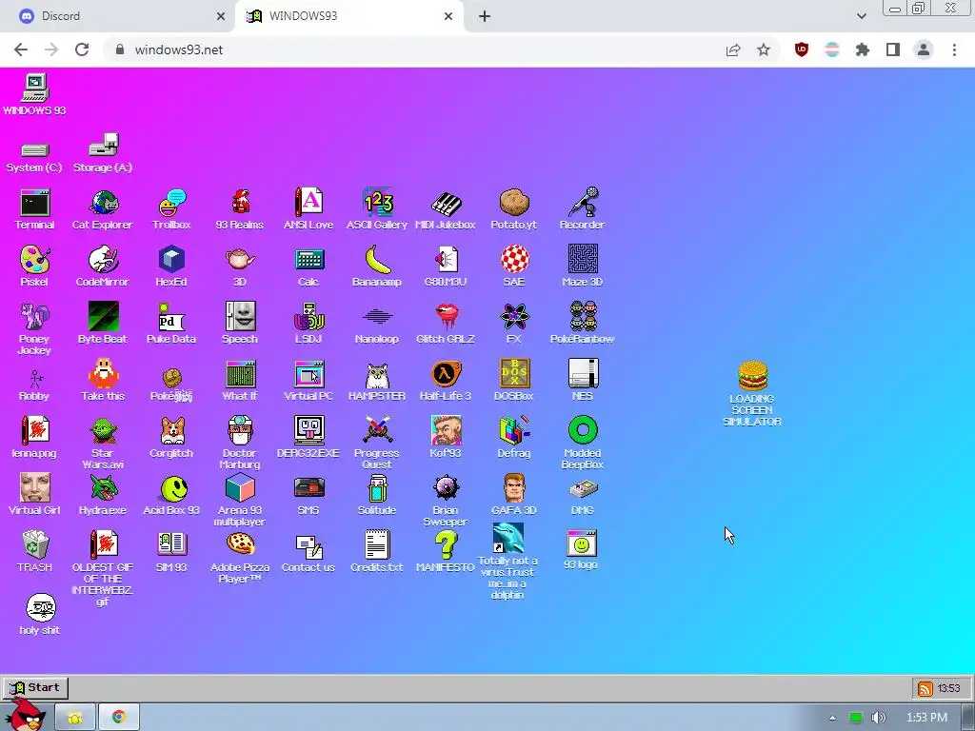This screenshot has height=731, width=975.
Task: Open the Bananamp banana icon
Action: click(x=377, y=267)
